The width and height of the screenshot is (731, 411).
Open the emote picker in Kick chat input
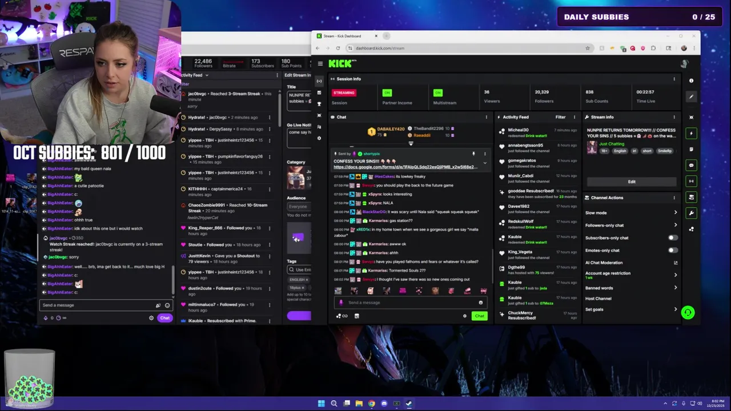[481, 303]
